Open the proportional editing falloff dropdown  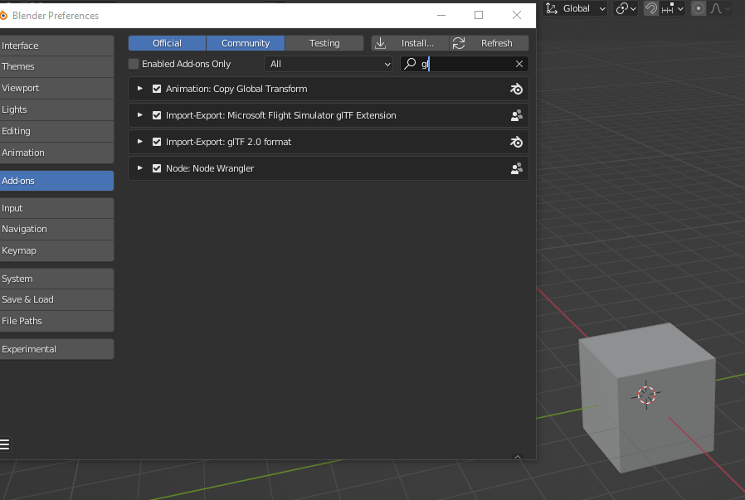721,8
